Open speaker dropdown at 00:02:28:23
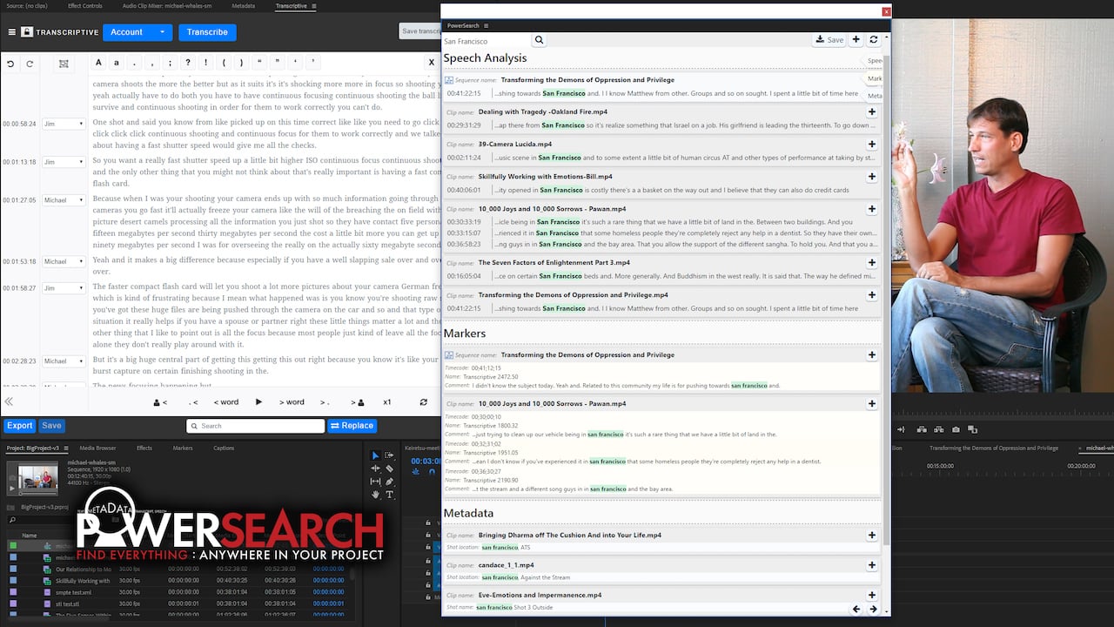The width and height of the screenshot is (1114, 627). point(64,361)
